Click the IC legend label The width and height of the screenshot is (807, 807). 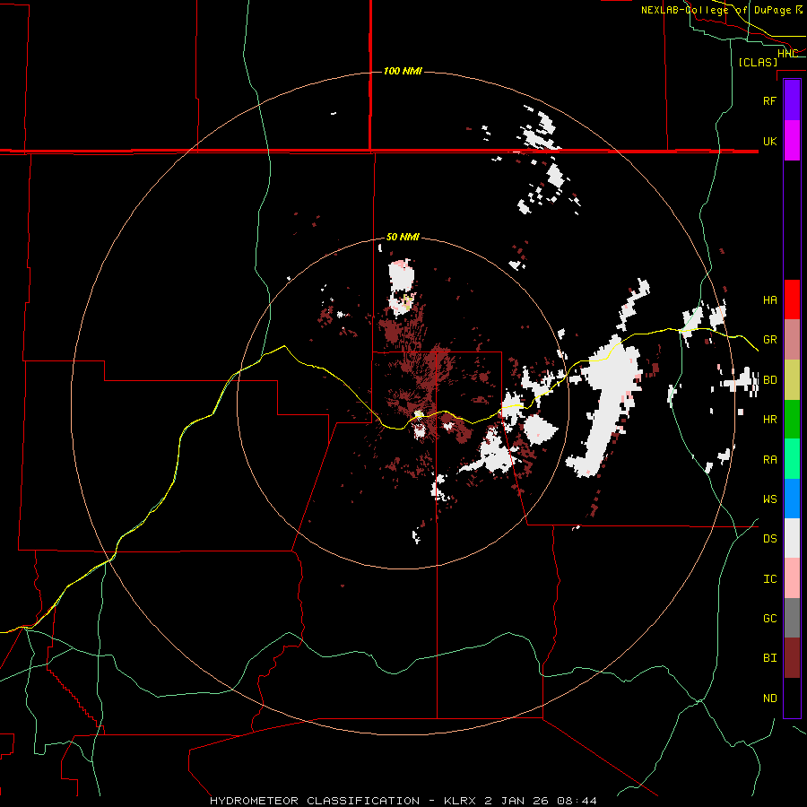point(769,579)
